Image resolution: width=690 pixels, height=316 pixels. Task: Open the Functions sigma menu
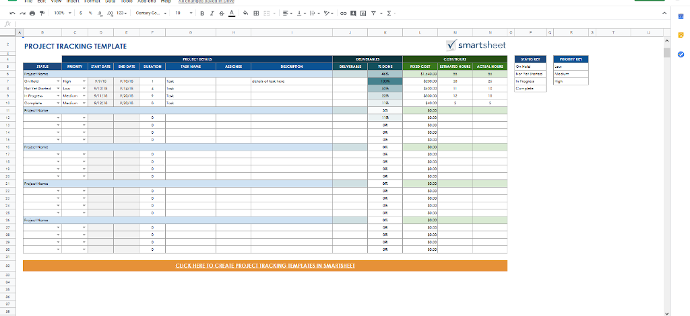pyautogui.click(x=389, y=13)
